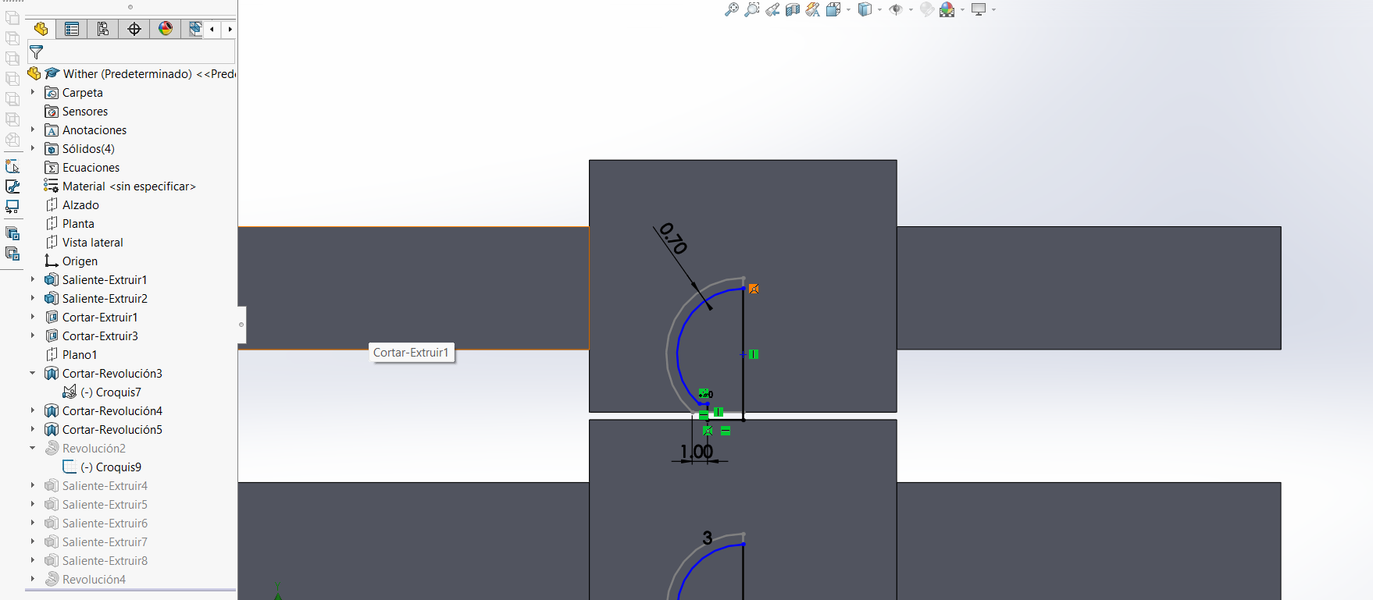
Task: Open the Hide/Show Items dropdown arrow
Action: tap(911, 10)
